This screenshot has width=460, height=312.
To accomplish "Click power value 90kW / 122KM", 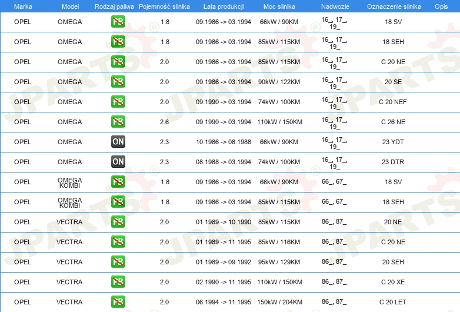I will 279,82.
